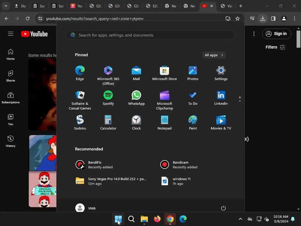Switch to Chrome on the taskbar
Viewport: 301px width, 226px height.
coord(170,219)
